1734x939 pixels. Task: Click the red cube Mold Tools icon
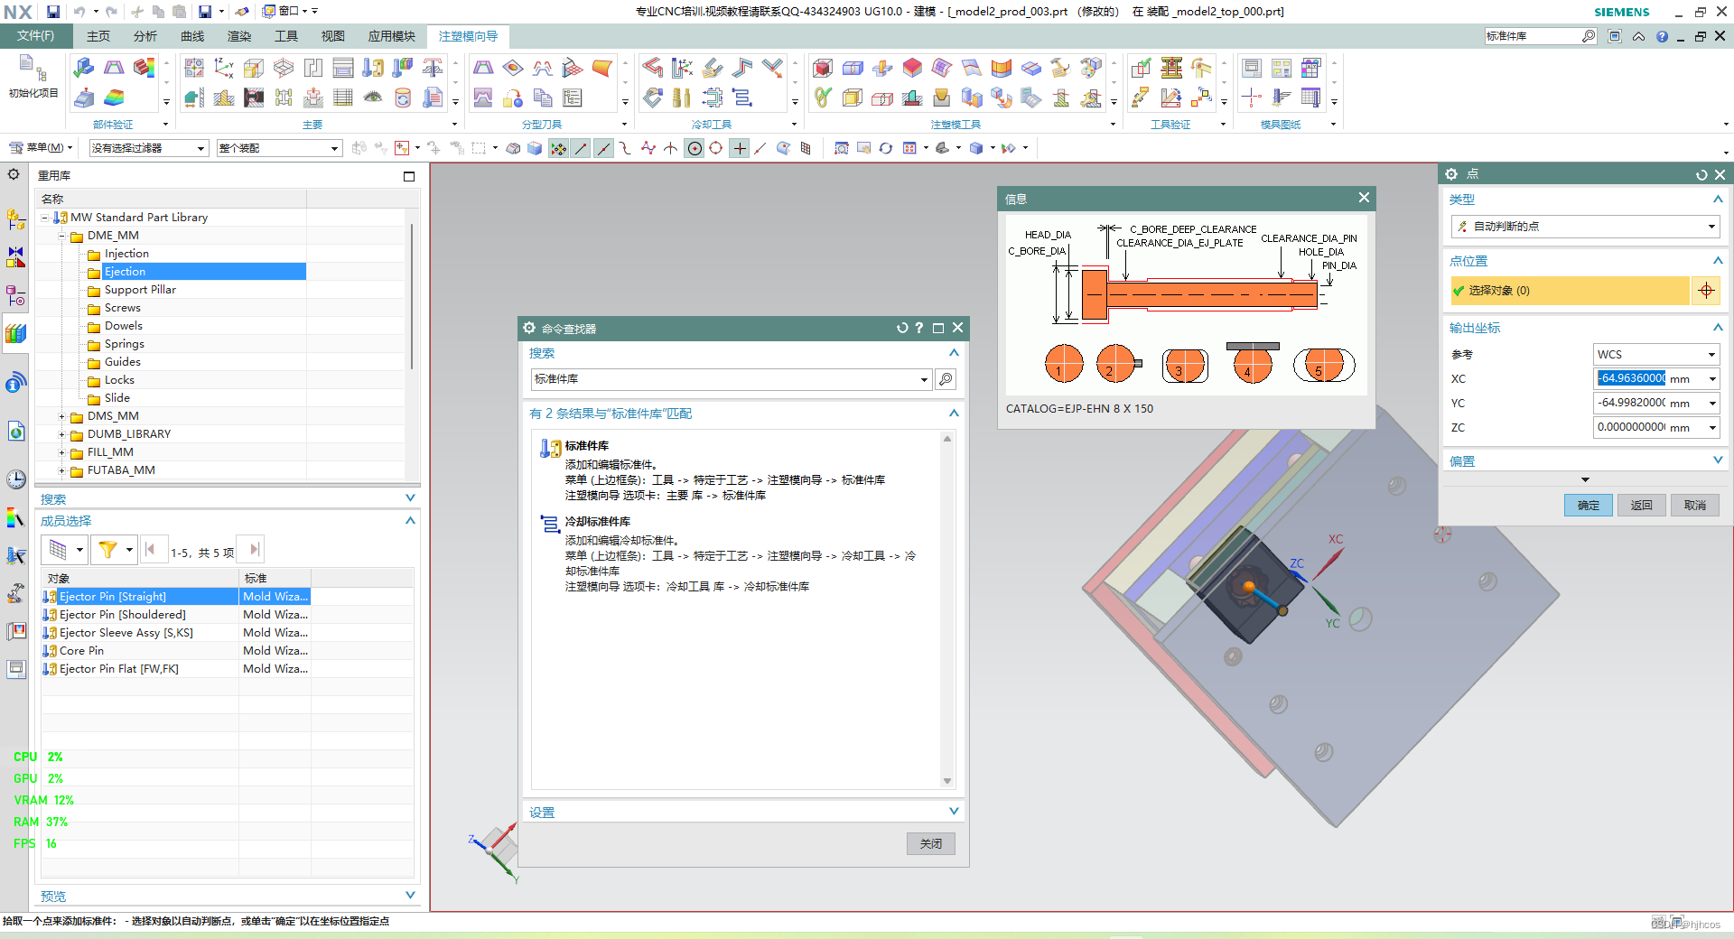pyautogui.click(x=823, y=68)
